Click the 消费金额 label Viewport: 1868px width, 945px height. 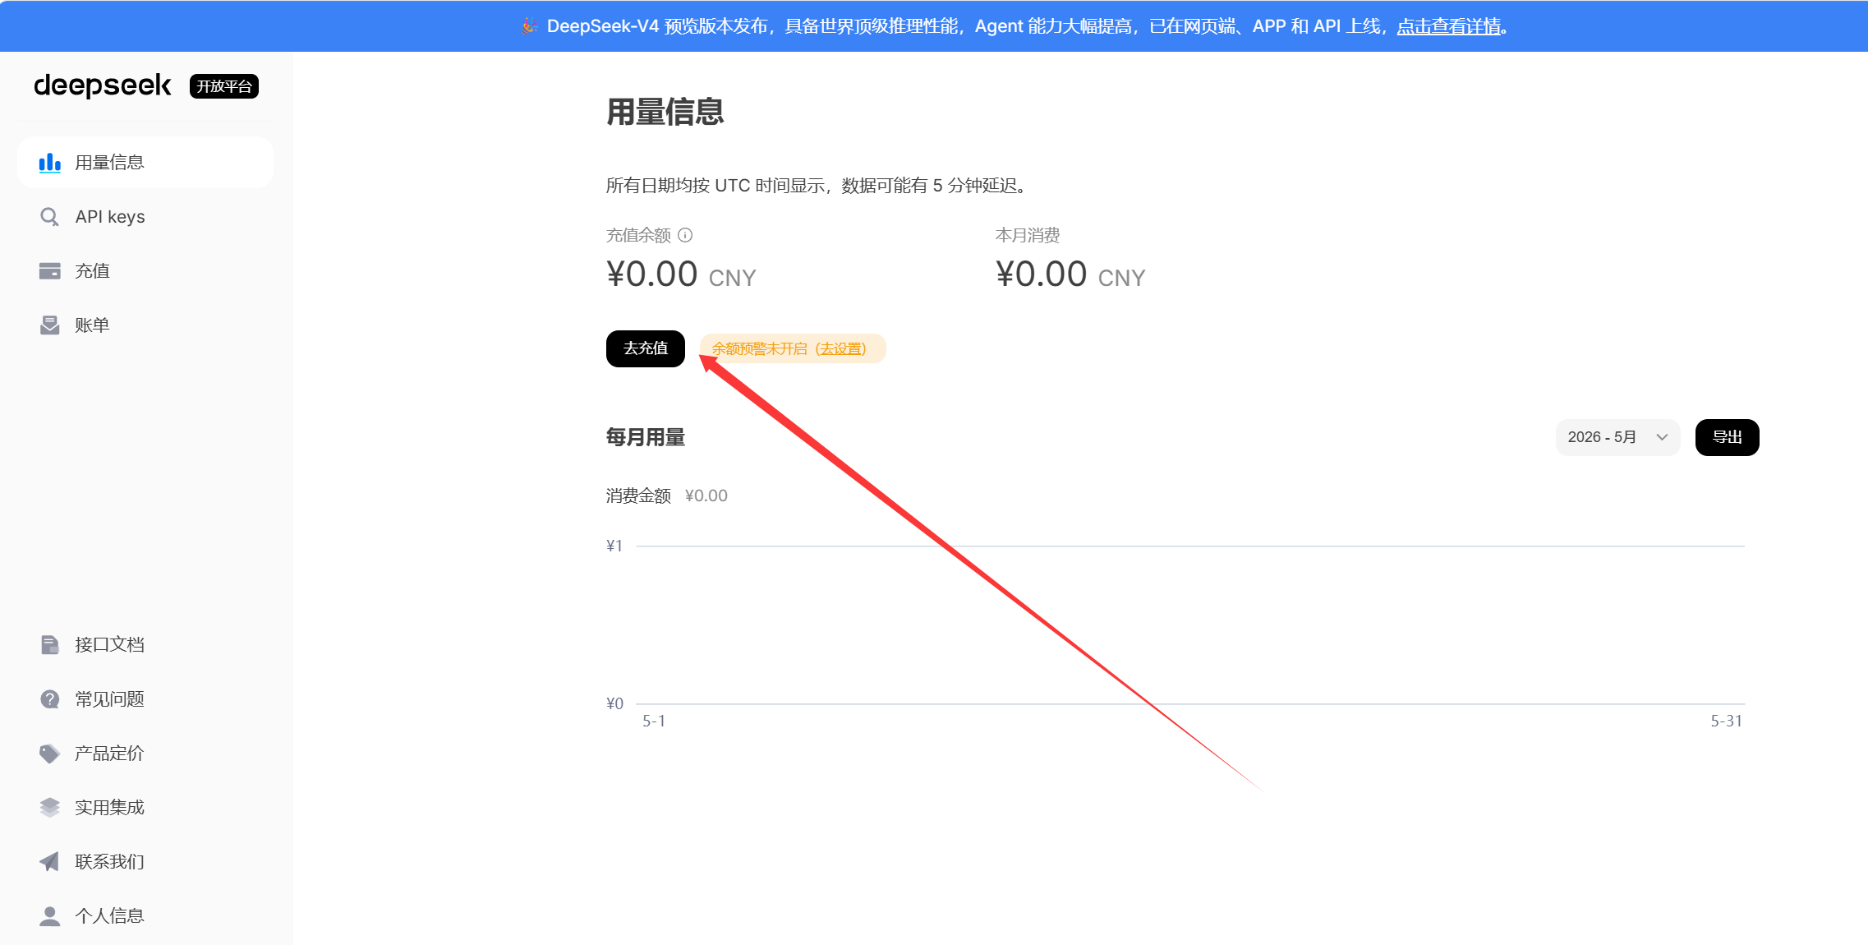tap(638, 496)
